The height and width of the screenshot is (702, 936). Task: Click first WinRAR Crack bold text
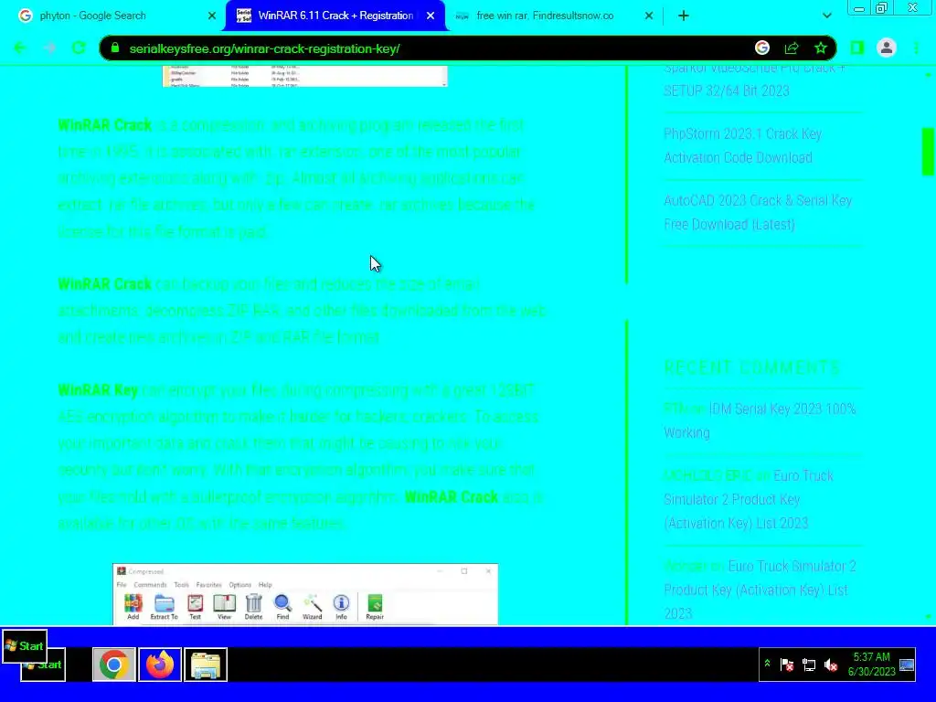pos(104,125)
